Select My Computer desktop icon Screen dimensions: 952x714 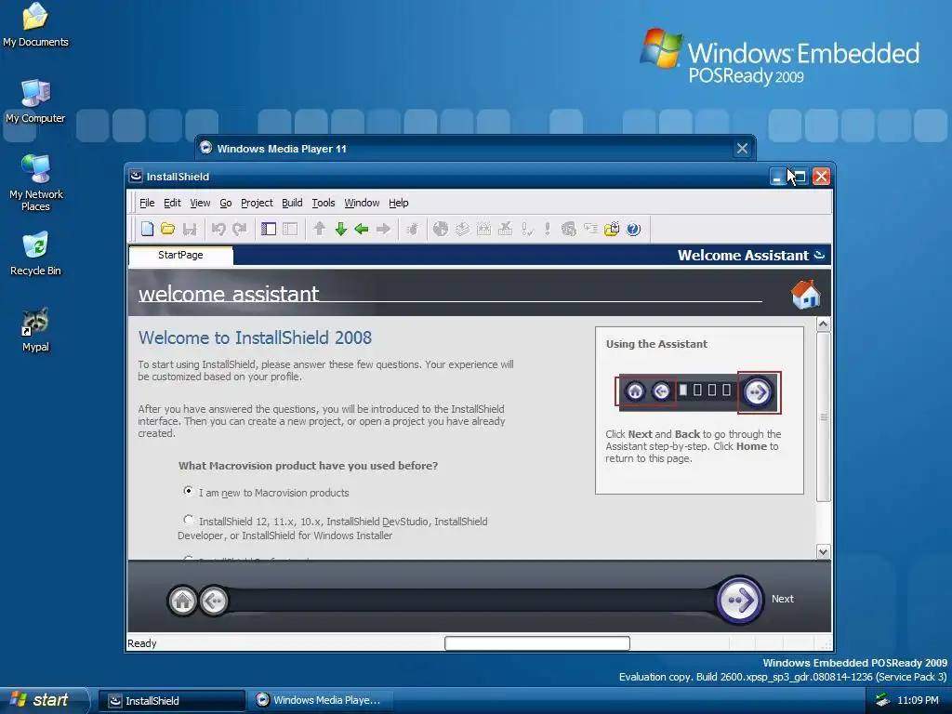coord(35,101)
